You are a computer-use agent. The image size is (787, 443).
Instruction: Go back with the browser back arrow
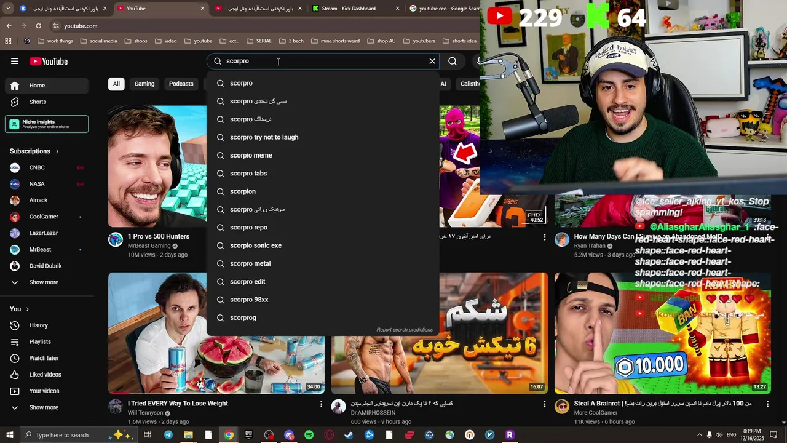[9, 26]
